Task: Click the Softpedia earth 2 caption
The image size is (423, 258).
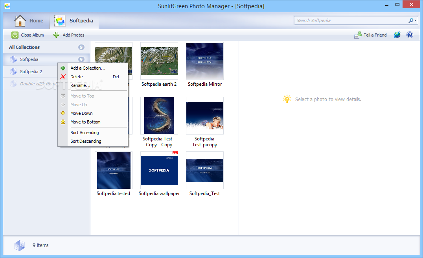Action: (x=159, y=84)
